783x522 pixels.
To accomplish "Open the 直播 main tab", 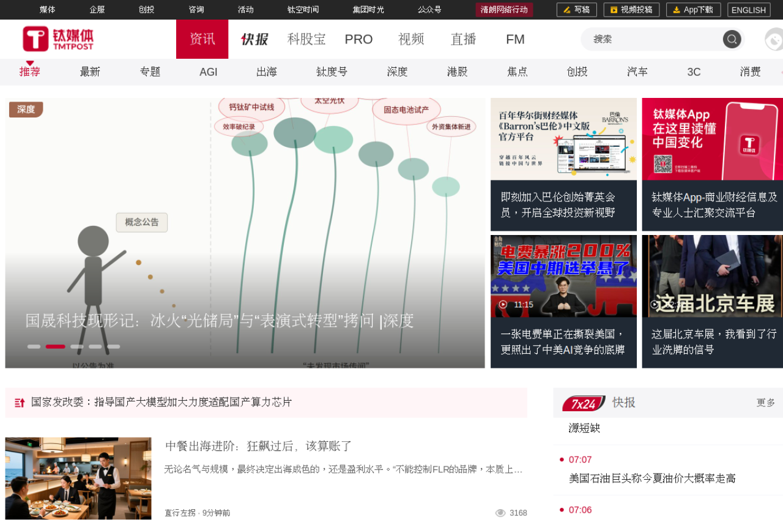I will click(464, 39).
